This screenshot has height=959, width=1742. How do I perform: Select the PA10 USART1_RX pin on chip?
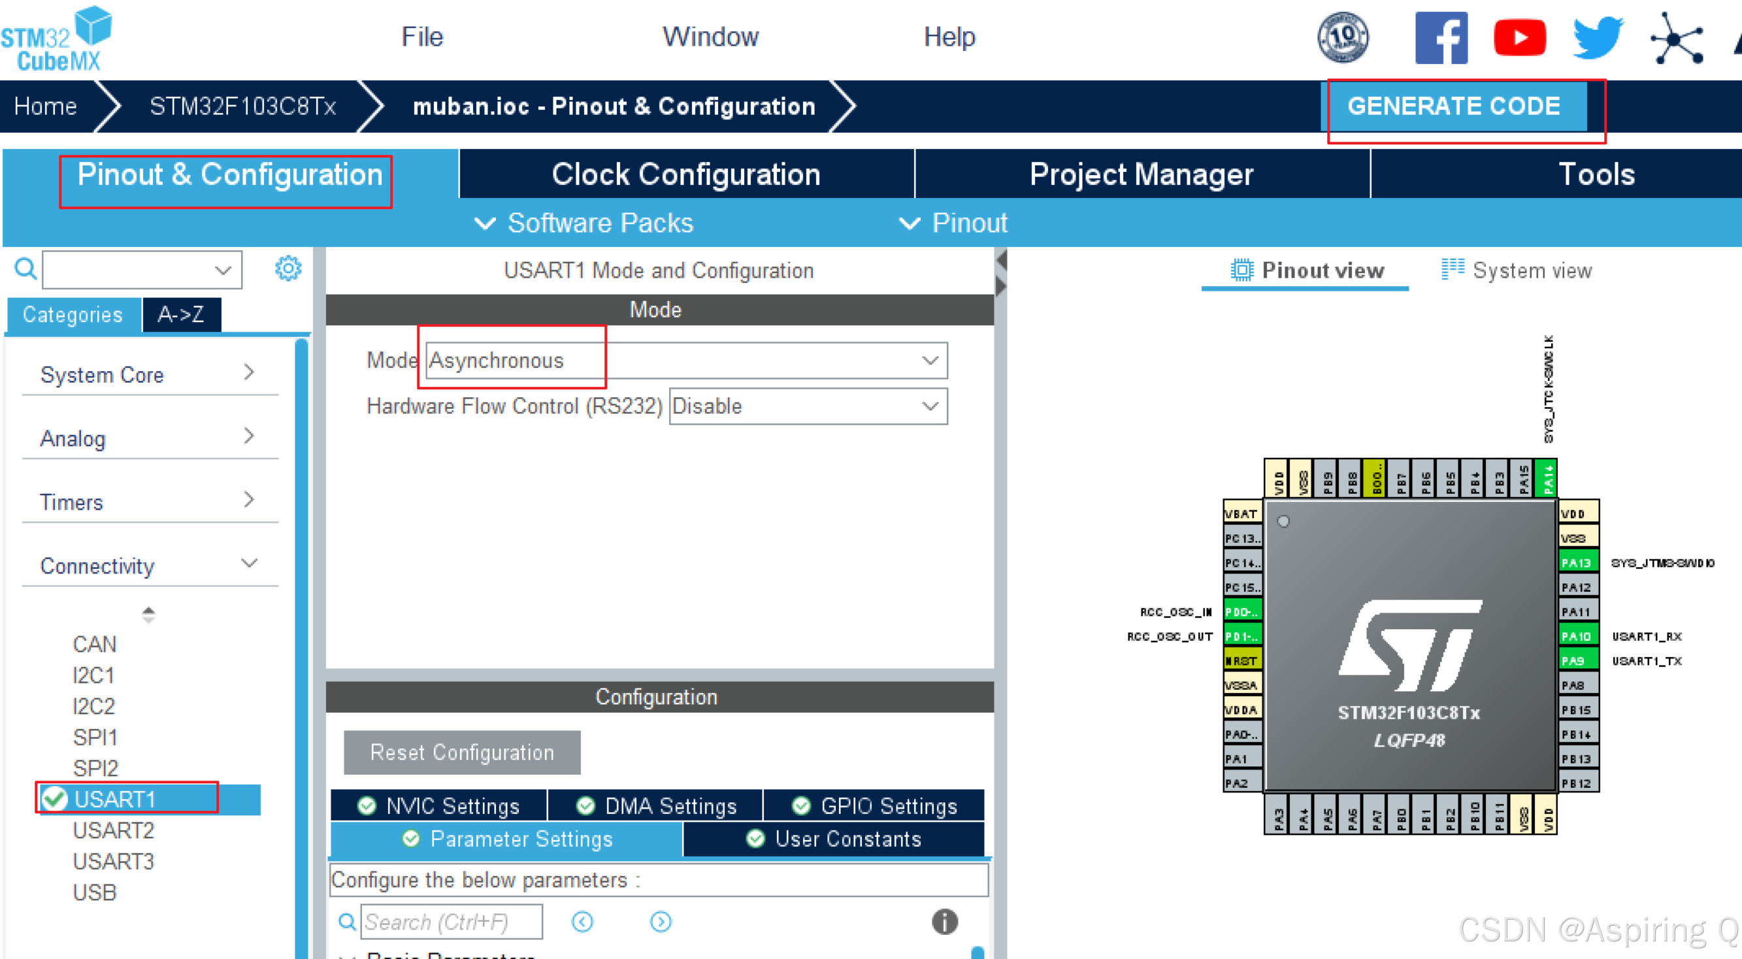(x=1579, y=636)
